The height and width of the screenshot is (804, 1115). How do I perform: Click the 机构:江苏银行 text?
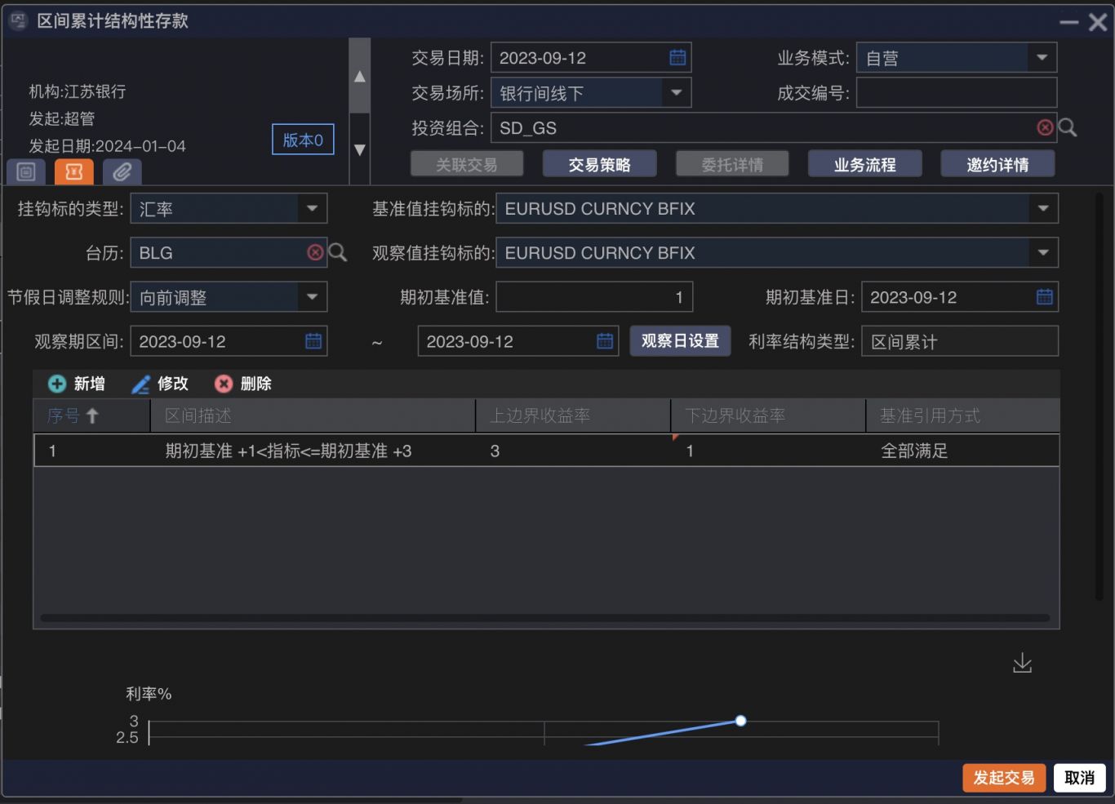[78, 91]
